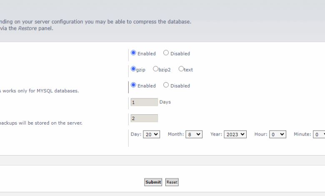The width and height of the screenshot is (325, 196).
Task: Open the Day dropdown showing 20
Action: coord(151,134)
